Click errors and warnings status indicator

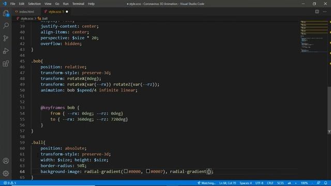(x=10, y=183)
